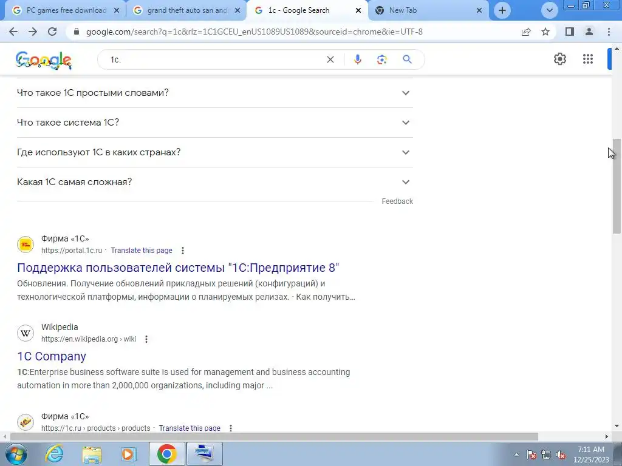The width and height of the screenshot is (622, 466).
Task: Close the New Tab tab
Action: [x=479, y=11]
